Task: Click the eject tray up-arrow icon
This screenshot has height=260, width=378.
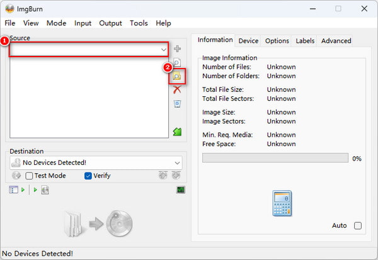Action: [163, 176]
